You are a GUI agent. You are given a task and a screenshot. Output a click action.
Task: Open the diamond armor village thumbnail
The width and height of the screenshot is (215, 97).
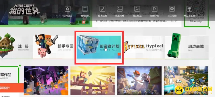[186, 81]
